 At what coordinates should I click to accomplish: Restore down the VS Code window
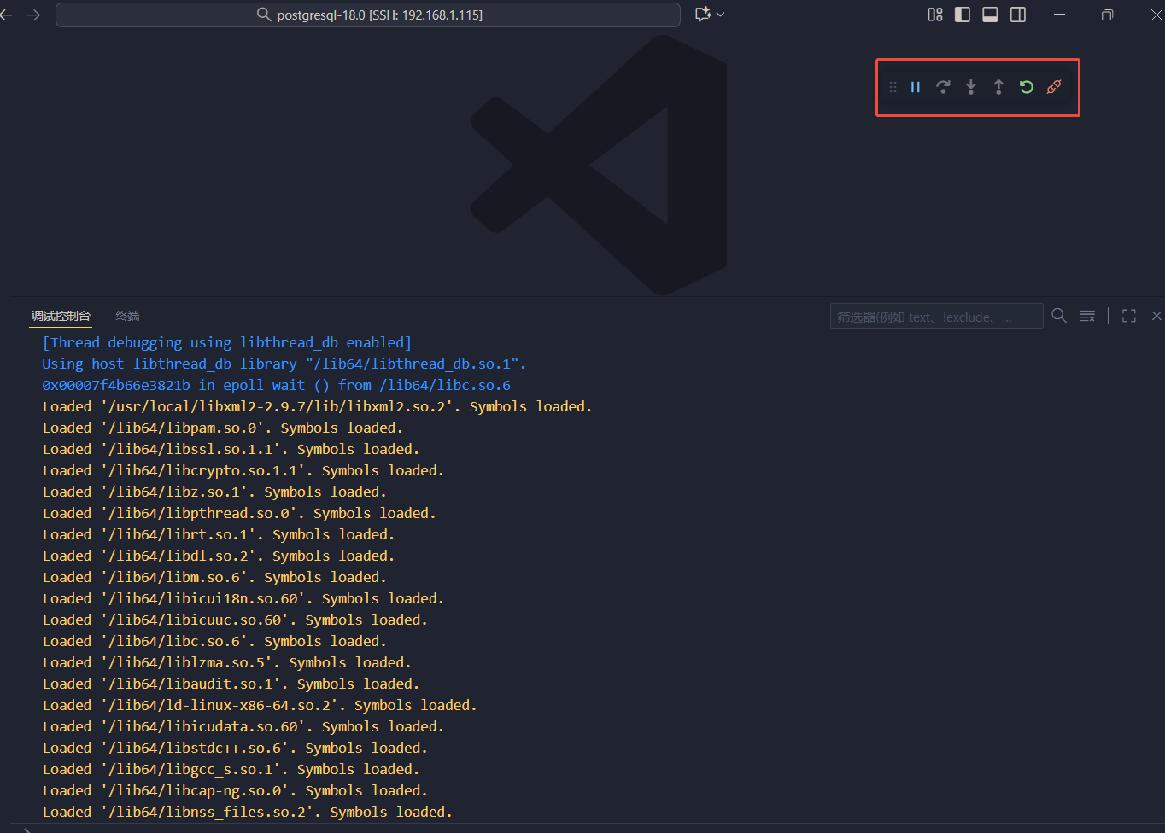1107,15
